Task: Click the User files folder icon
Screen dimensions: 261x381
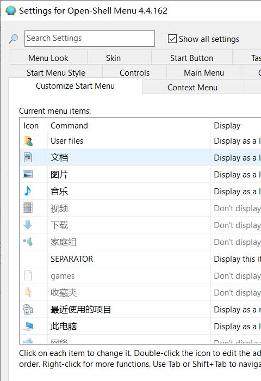Action: point(28,141)
